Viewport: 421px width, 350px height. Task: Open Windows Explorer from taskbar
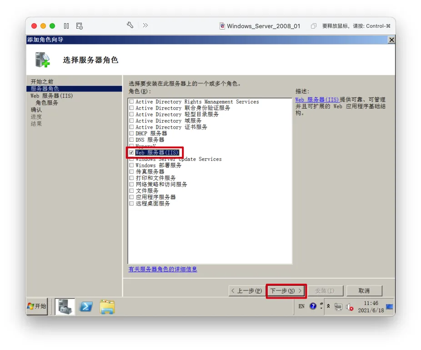click(x=107, y=306)
